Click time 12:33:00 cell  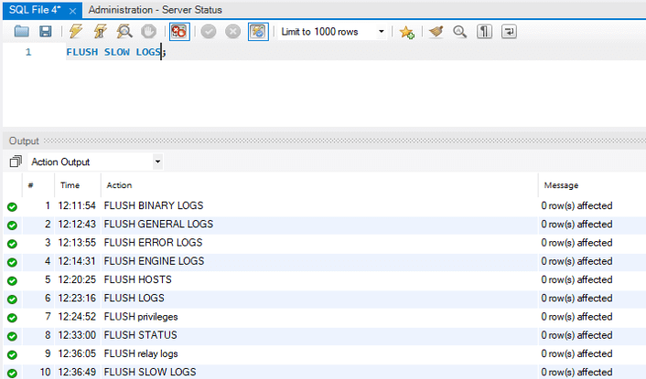77,335
